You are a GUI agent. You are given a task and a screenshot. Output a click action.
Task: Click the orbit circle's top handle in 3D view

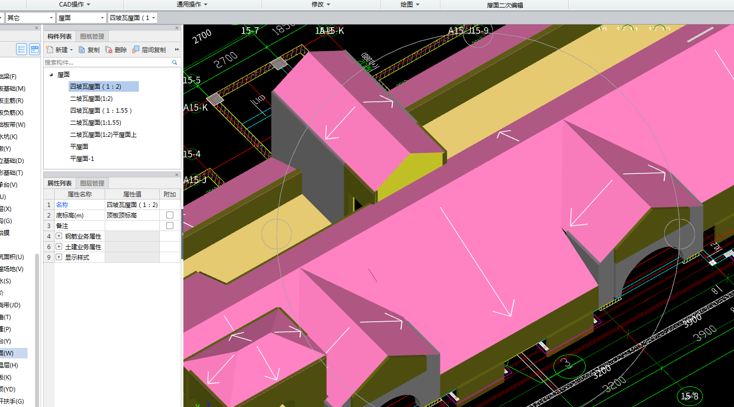[478, 33]
